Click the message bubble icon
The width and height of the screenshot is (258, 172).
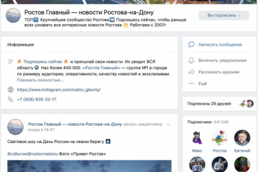[191, 44]
